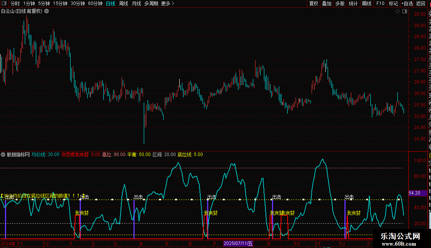Screen dimensions: 431x248
Task: Add stock with +自选 button
Action: point(407,3)
